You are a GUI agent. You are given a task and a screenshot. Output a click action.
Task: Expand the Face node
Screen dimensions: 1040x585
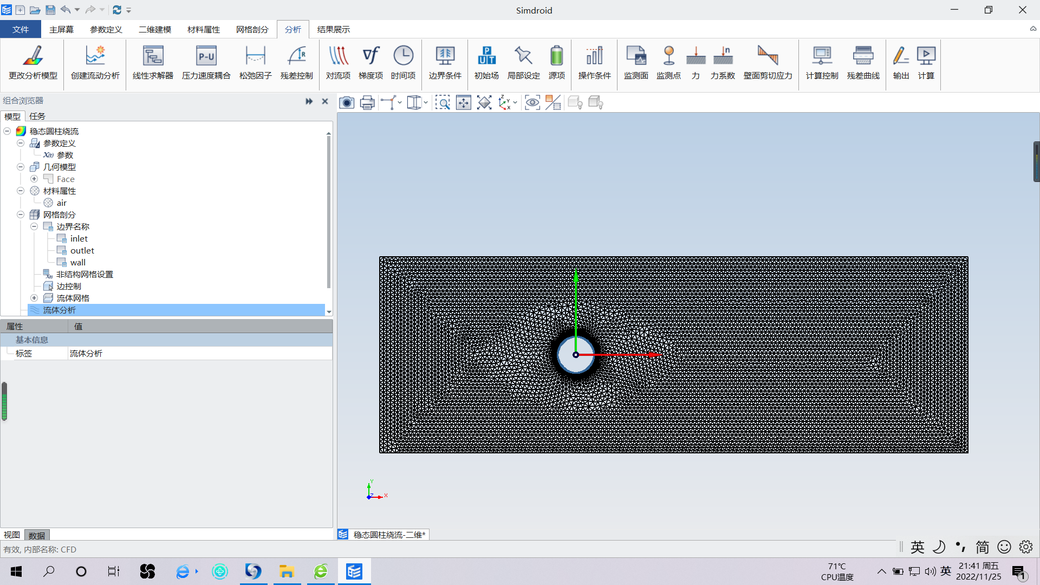pyautogui.click(x=34, y=179)
